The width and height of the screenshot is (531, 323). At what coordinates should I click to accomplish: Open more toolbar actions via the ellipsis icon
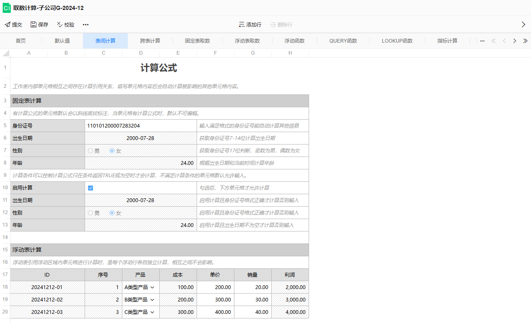pos(86,25)
